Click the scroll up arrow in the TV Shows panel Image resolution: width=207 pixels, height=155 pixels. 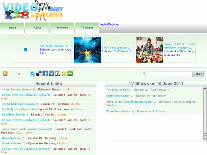(x=205, y=88)
